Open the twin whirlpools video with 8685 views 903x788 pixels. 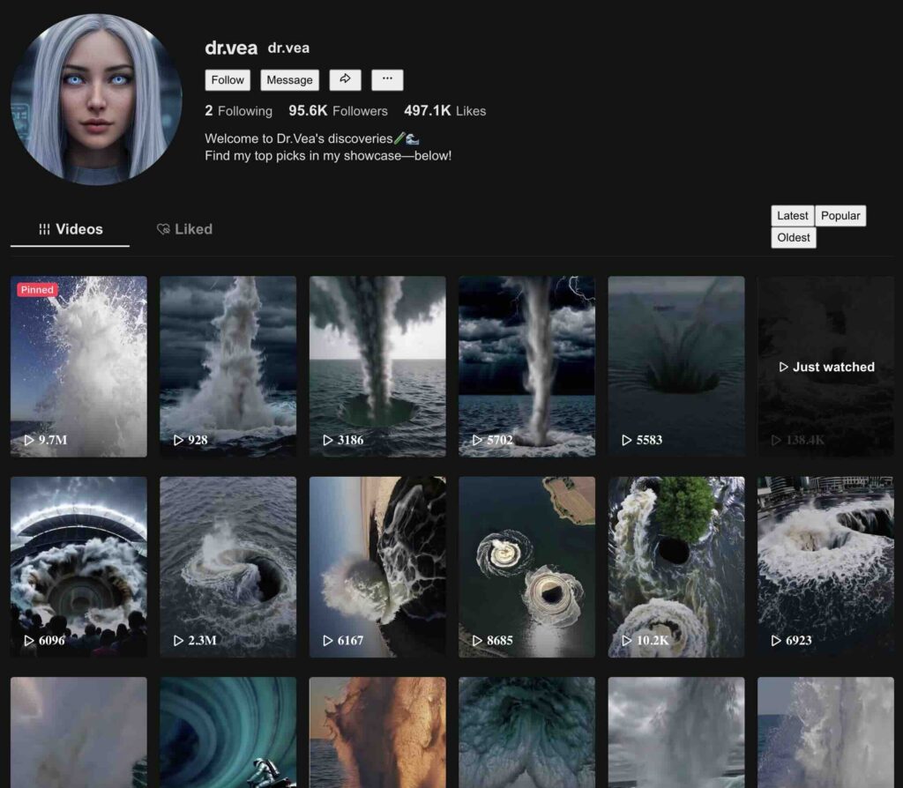[526, 566]
